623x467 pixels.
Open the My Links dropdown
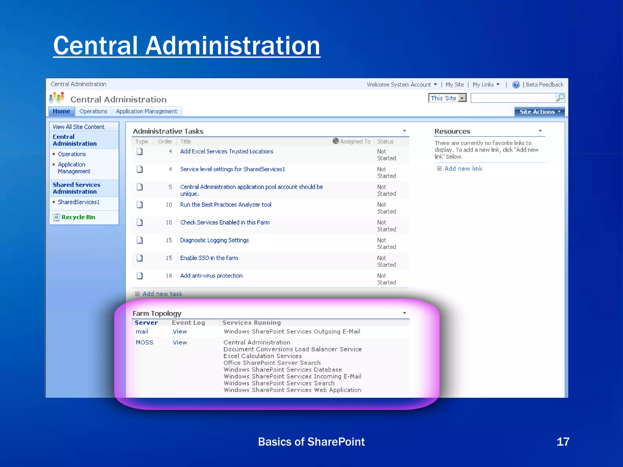tap(486, 85)
